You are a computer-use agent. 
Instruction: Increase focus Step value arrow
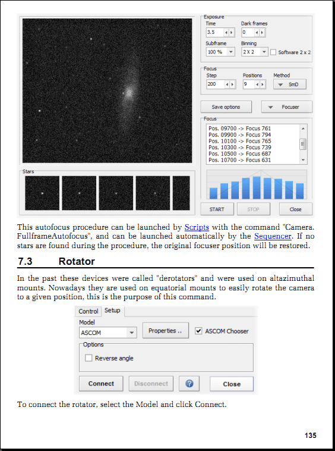coord(232,84)
